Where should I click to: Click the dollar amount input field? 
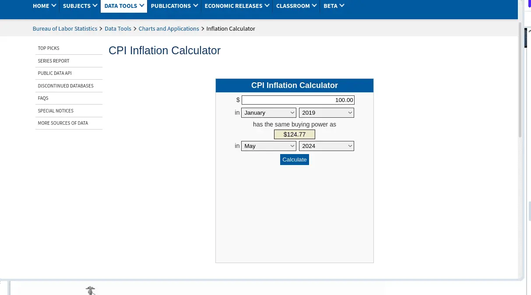298,100
